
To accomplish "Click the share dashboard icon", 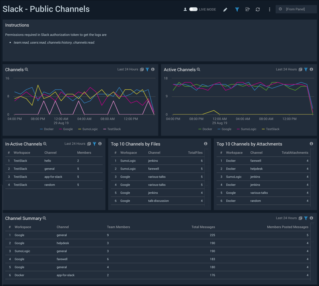I will (247, 9).
